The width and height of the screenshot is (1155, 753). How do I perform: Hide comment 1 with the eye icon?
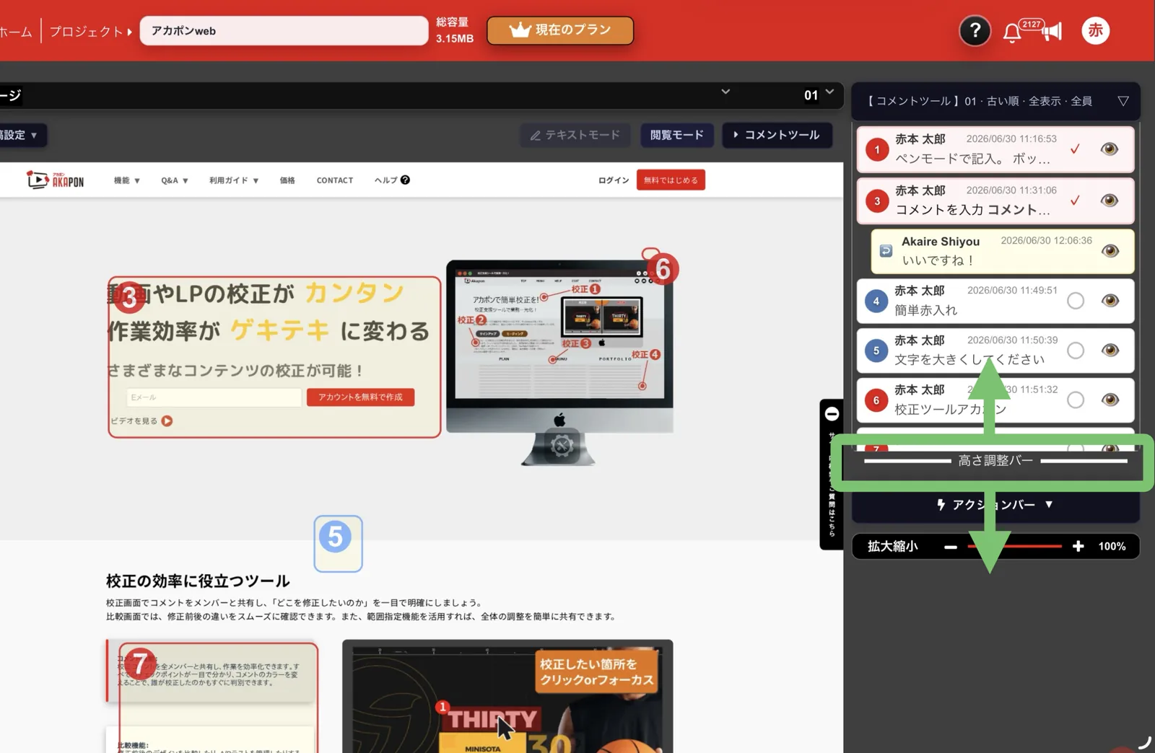1110,149
